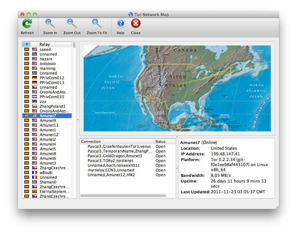Image resolution: width=297 pixels, height=234 pixels.
Task: Select the Pascal3,GoldDragon,Amunet3 connection
Action: 115,156
